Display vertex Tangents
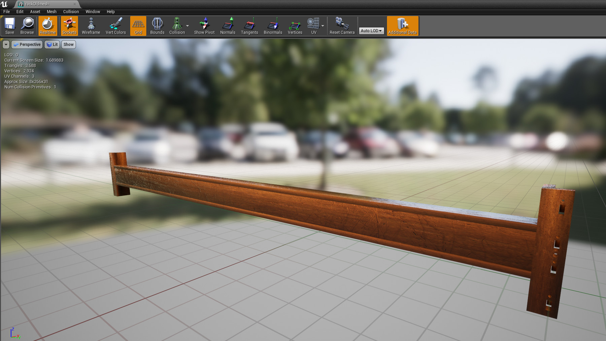 pos(249,25)
